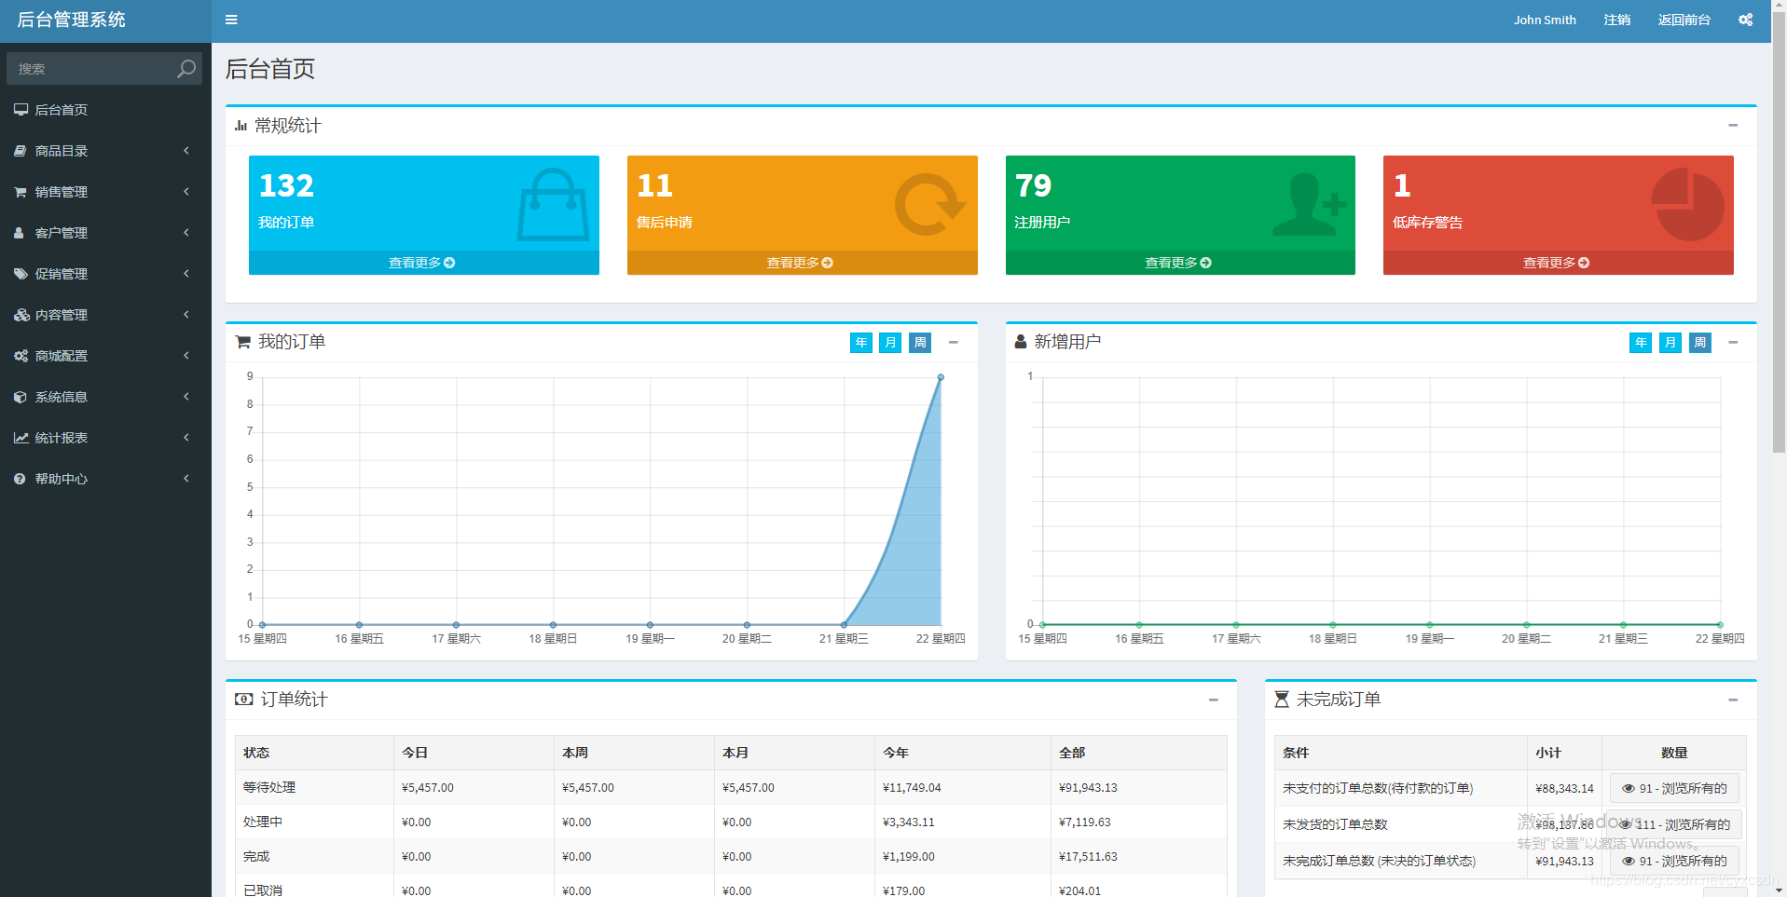The height and width of the screenshot is (897, 1787).
Task: Click the search magnifier icon
Action: tap(186, 68)
